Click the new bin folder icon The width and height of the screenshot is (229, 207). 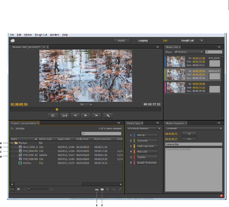tap(102, 189)
